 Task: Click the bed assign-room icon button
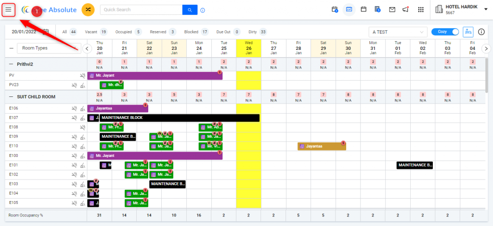coord(468,32)
